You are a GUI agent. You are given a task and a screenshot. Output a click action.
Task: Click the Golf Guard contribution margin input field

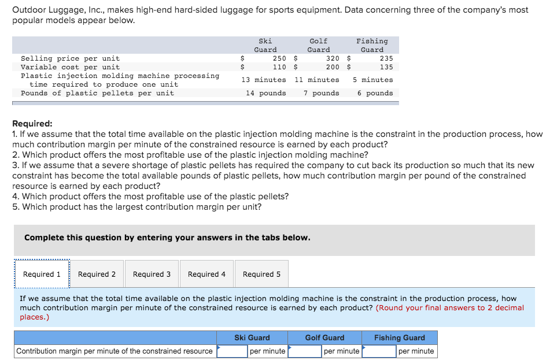coord(305,351)
